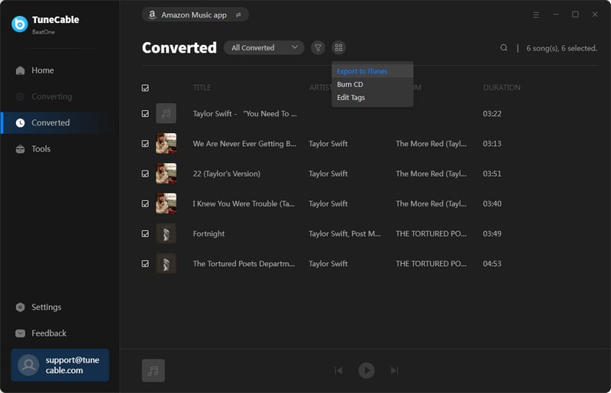Click the 03:22 duration value
The width and height of the screenshot is (611, 393).
492,114
